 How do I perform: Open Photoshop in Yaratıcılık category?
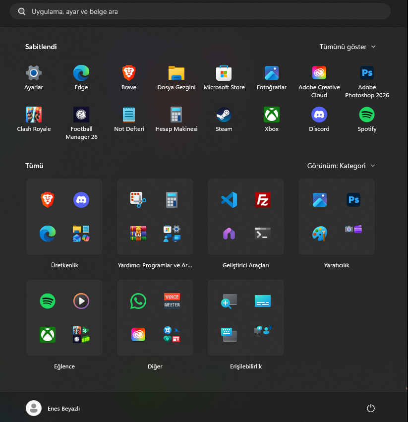point(353,200)
